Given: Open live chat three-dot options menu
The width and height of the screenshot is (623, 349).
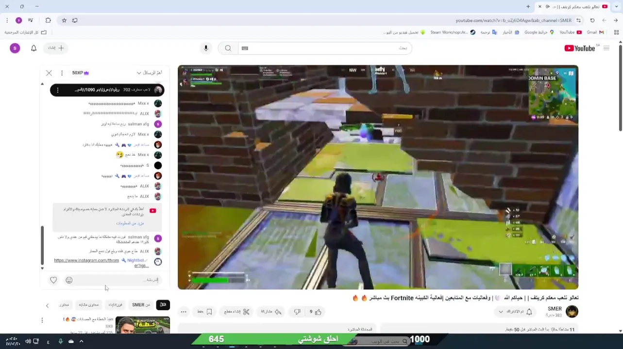Looking at the screenshot, I should pos(62,73).
